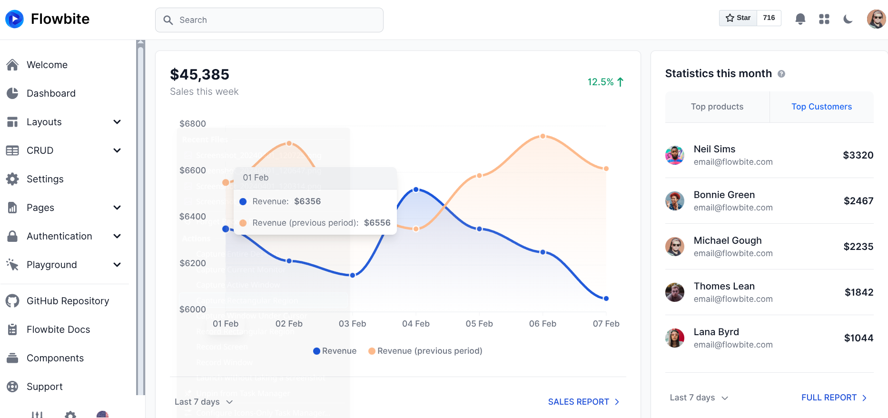Viewport: 888px width, 418px height.
Task: Click the Star button
Action: click(738, 18)
